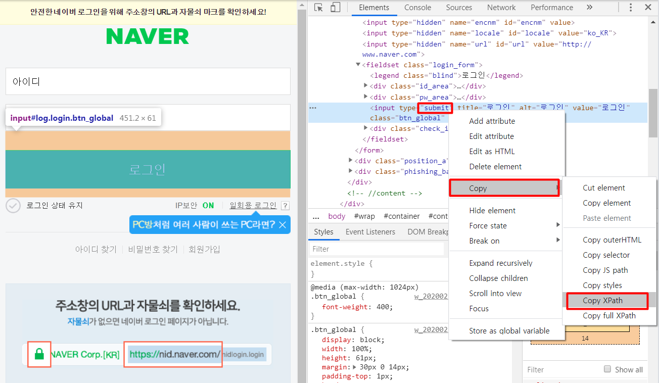Select Store as global variable

(x=506, y=331)
